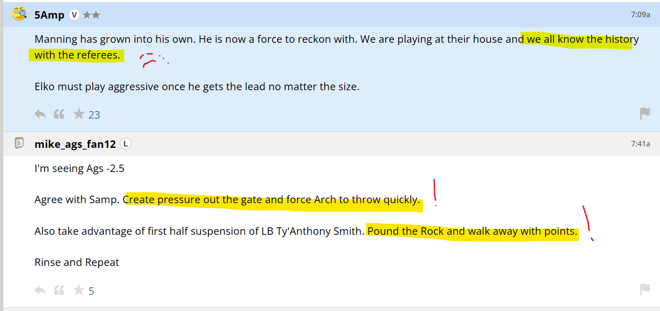
Task: Click the notepad icon beside mike_ags_fan12
Action: pyautogui.click(x=19, y=143)
